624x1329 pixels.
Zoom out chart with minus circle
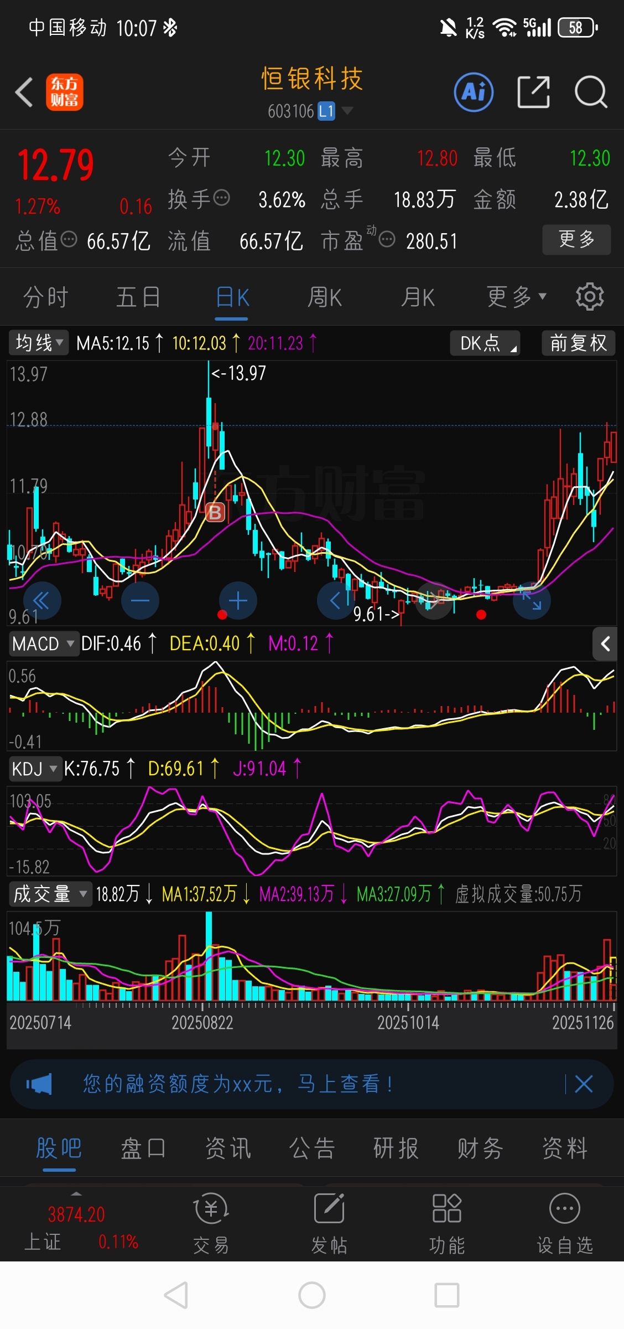pyautogui.click(x=140, y=601)
